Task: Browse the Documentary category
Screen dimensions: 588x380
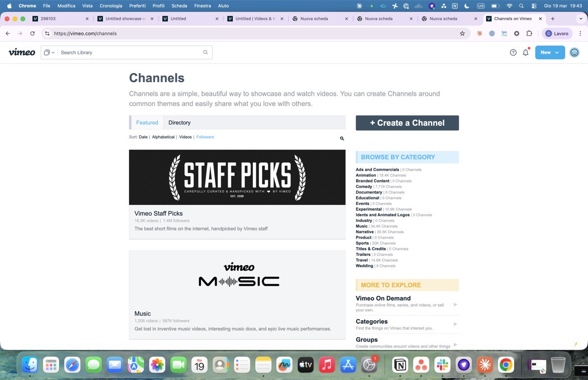Action: point(369,192)
